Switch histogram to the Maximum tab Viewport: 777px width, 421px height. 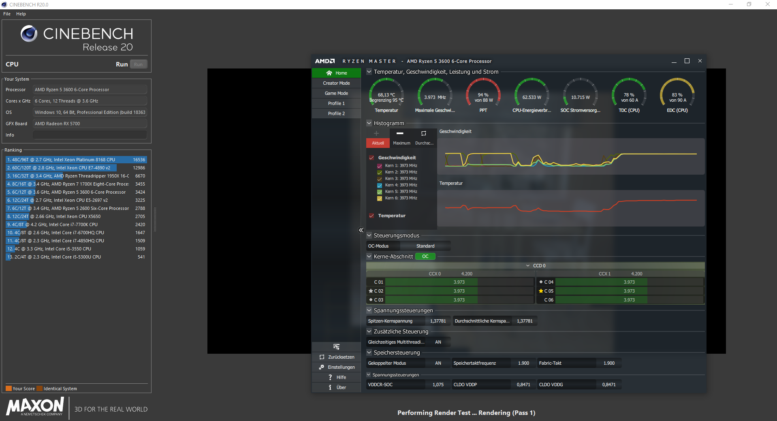coord(401,143)
